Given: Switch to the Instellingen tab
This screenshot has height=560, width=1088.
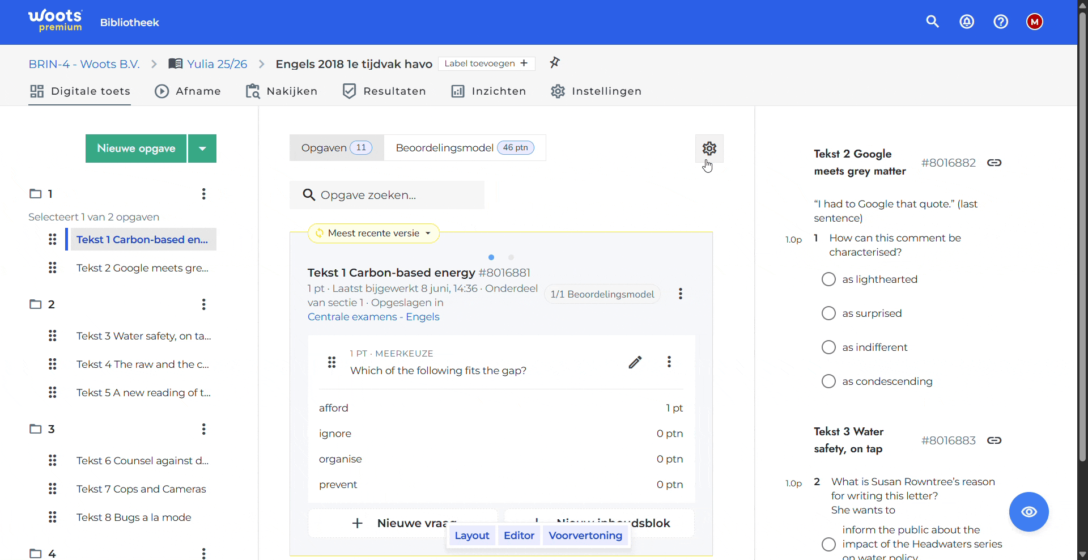Looking at the screenshot, I should coord(596,91).
